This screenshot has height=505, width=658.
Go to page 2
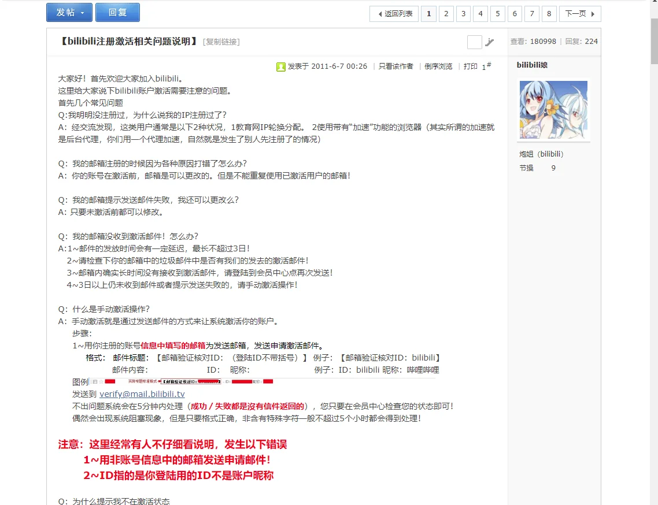(x=446, y=14)
